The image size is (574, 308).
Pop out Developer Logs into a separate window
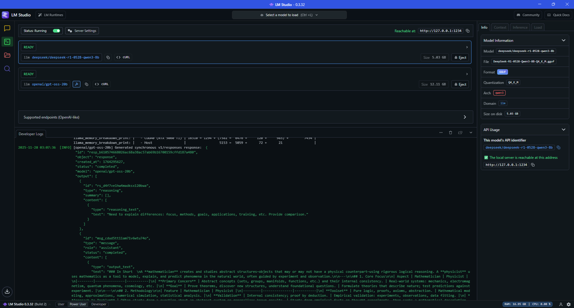tap(460, 133)
